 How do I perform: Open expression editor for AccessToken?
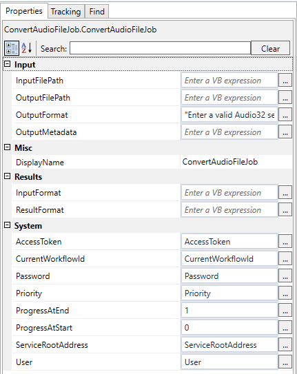click(285, 242)
